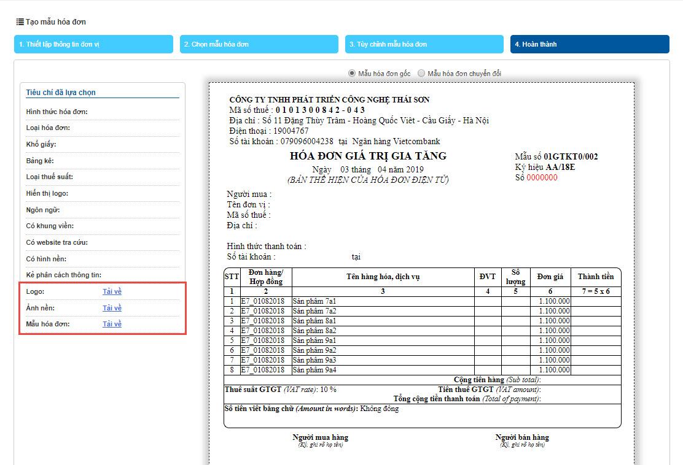Click the Hình thức hóa đơn criterion row
The image size is (683, 465).
57,112
